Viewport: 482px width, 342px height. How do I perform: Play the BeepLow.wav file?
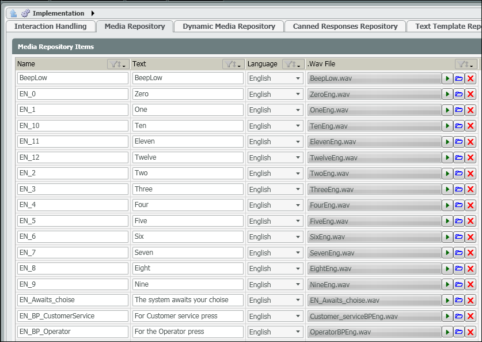447,78
